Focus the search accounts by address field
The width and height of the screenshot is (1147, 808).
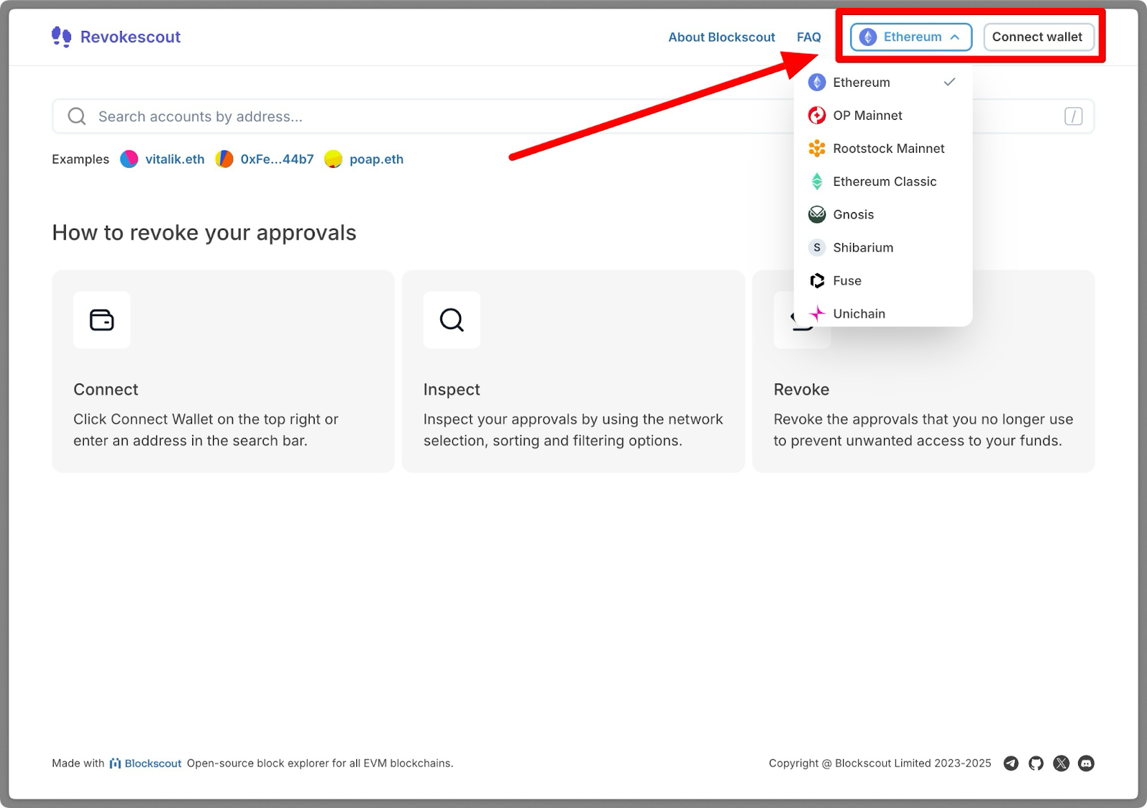pyautogui.click(x=573, y=116)
